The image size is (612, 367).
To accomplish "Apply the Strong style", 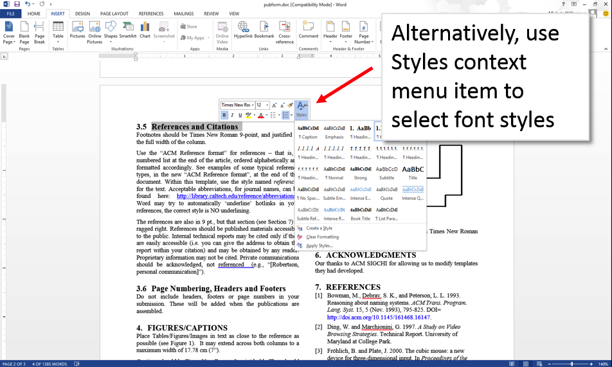I will (x=360, y=173).
